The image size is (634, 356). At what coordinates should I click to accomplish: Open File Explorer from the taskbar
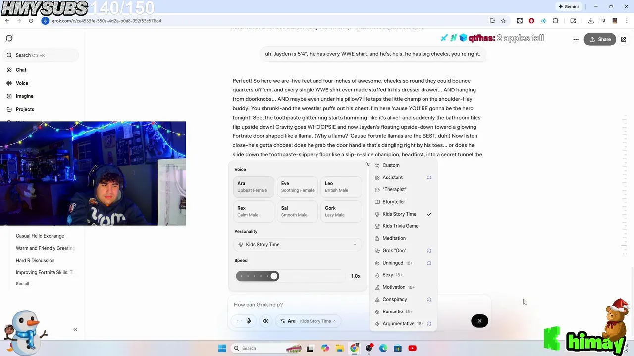point(339,348)
